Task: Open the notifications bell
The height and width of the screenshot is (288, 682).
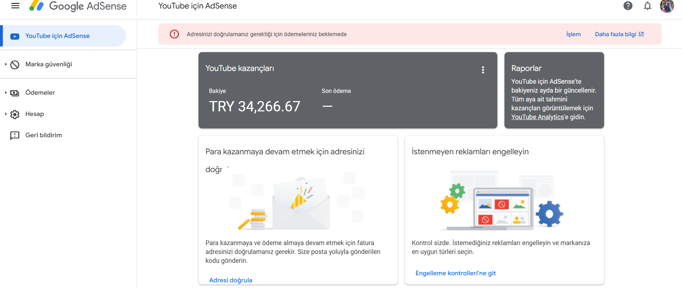Action: (x=647, y=6)
